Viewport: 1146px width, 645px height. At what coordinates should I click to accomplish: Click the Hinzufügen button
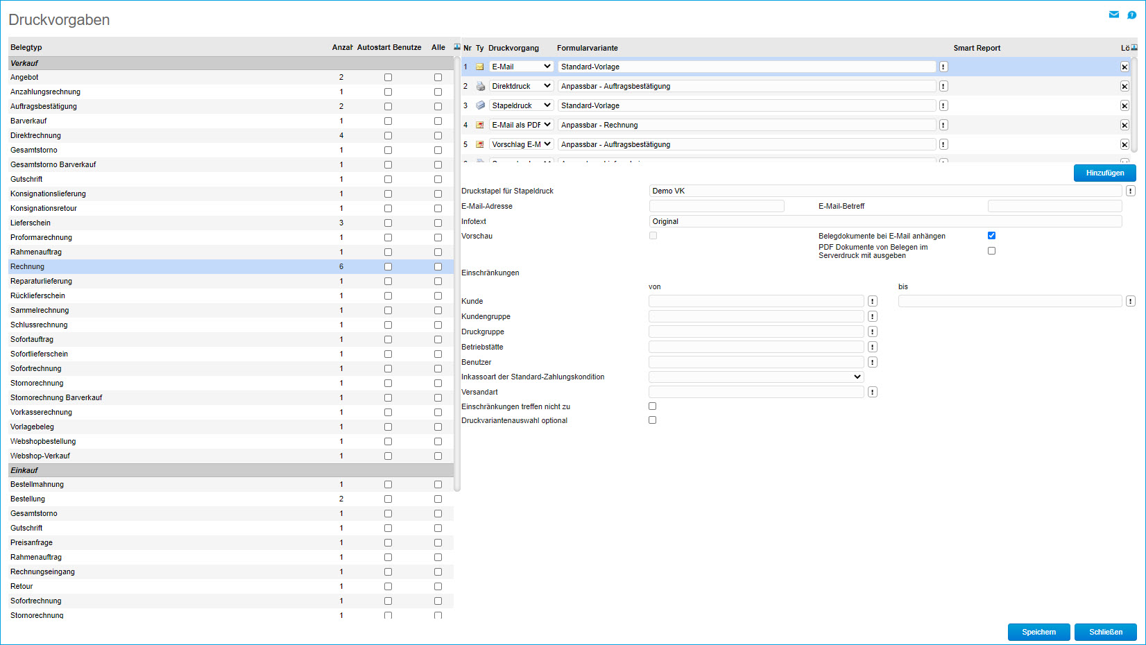(x=1104, y=173)
